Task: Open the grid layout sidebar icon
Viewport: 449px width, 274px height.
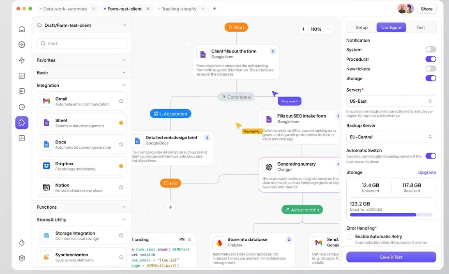Action: pyautogui.click(x=22, y=138)
